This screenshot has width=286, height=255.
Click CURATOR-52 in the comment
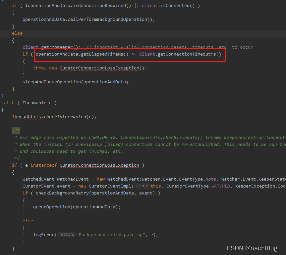pyautogui.click(x=102, y=137)
